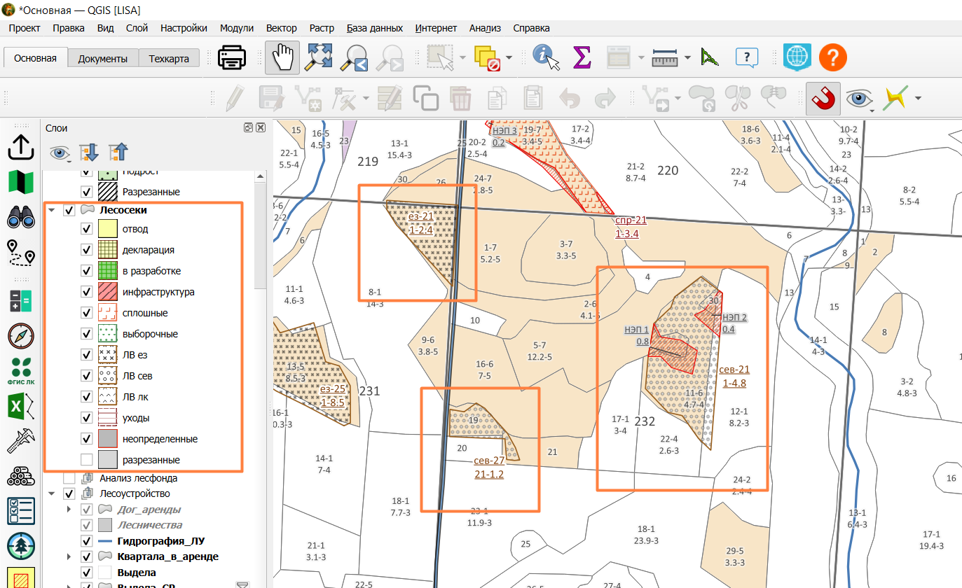Open the Слой menu
The height and width of the screenshot is (588, 962).
(137, 28)
